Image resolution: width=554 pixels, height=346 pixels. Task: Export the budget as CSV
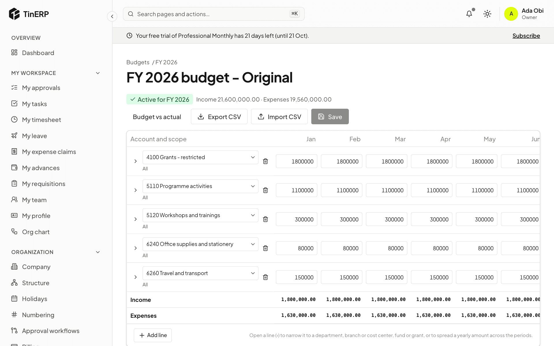(x=219, y=116)
